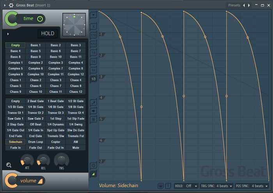Select volume preset Copter

[56, 142]
